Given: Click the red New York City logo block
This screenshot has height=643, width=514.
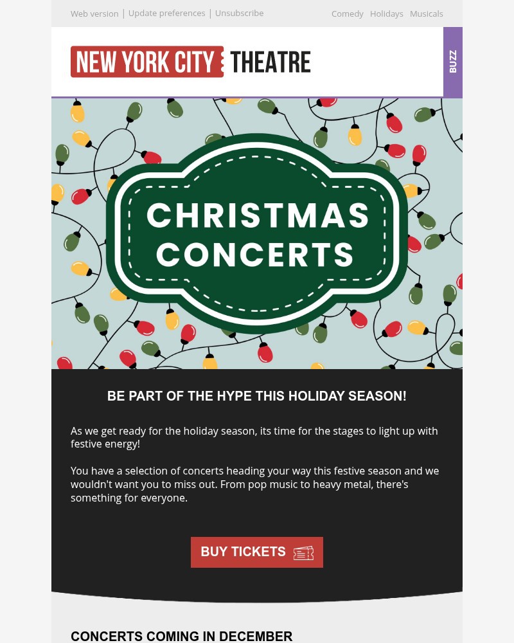Looking at the screenshot, I should (x=146, y=62).
